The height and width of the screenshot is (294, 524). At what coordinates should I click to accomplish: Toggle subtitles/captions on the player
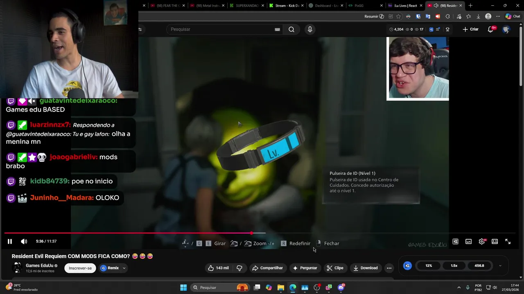pyautogui.click(x=468, y=241)
